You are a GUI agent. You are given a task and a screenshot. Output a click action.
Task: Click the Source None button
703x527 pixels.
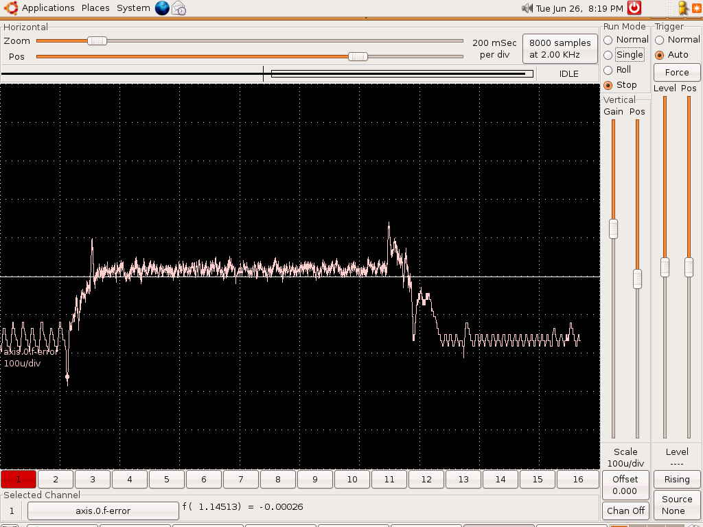677,505
